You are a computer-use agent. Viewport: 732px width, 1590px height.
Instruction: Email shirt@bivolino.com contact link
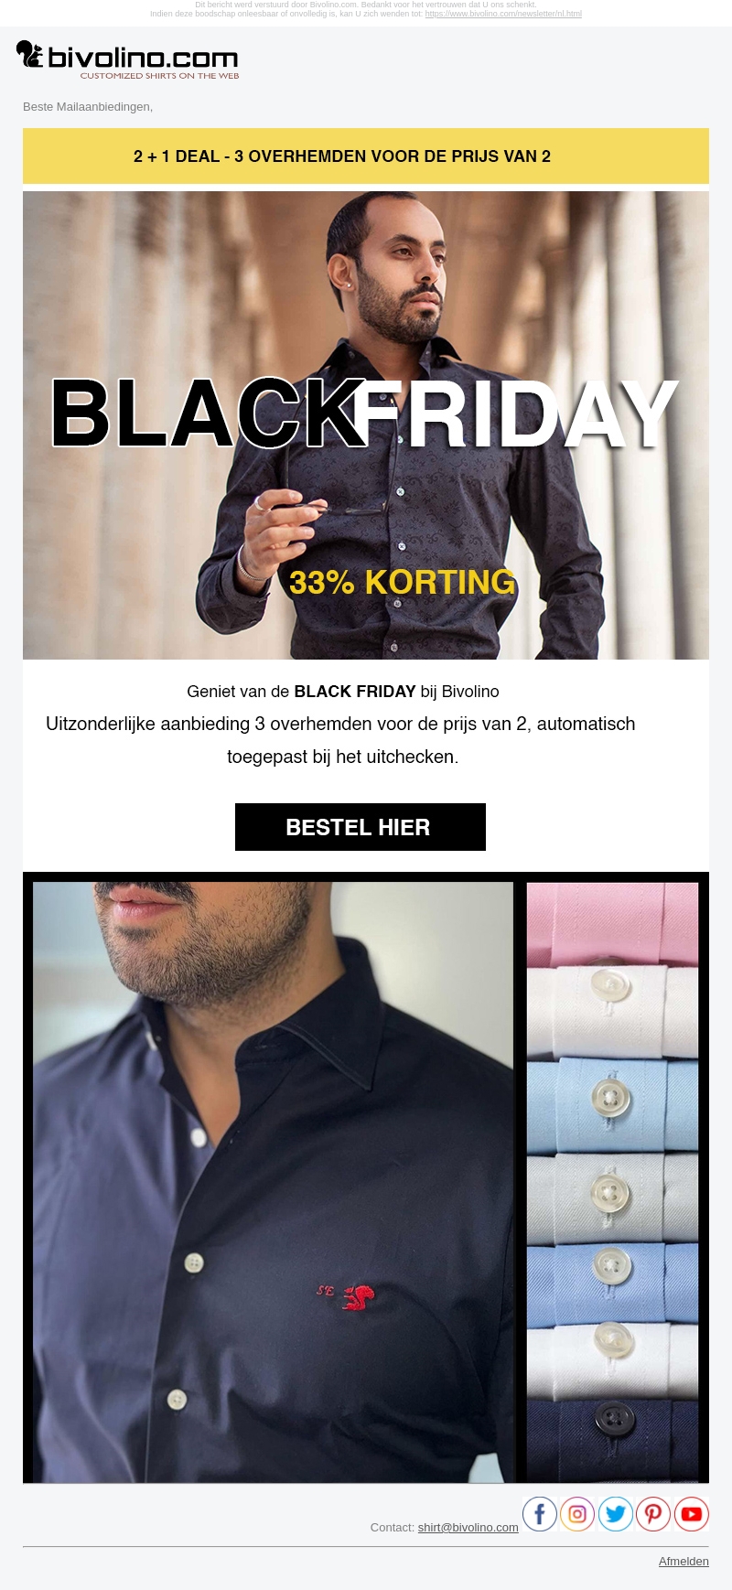pyautogui.click(x=468, y=1527)
